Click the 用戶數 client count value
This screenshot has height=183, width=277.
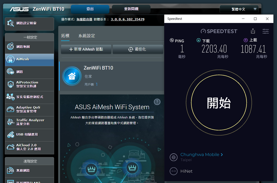(x=97, y=84)
